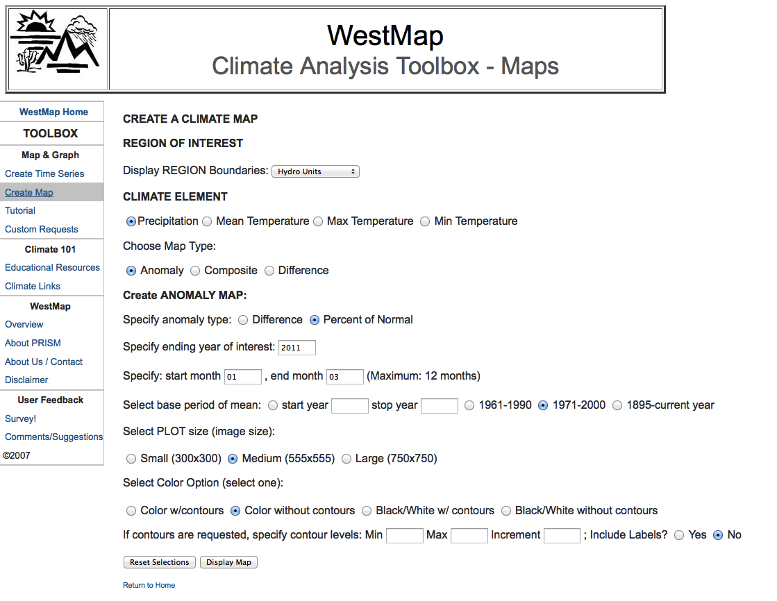Open the Tutorial sidebar link
The image size is (777, 601).
[x=20, y=210]
